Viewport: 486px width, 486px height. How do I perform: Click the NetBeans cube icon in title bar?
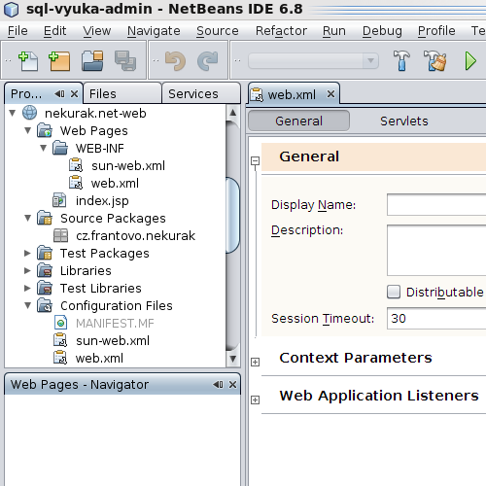click(12, 9)
